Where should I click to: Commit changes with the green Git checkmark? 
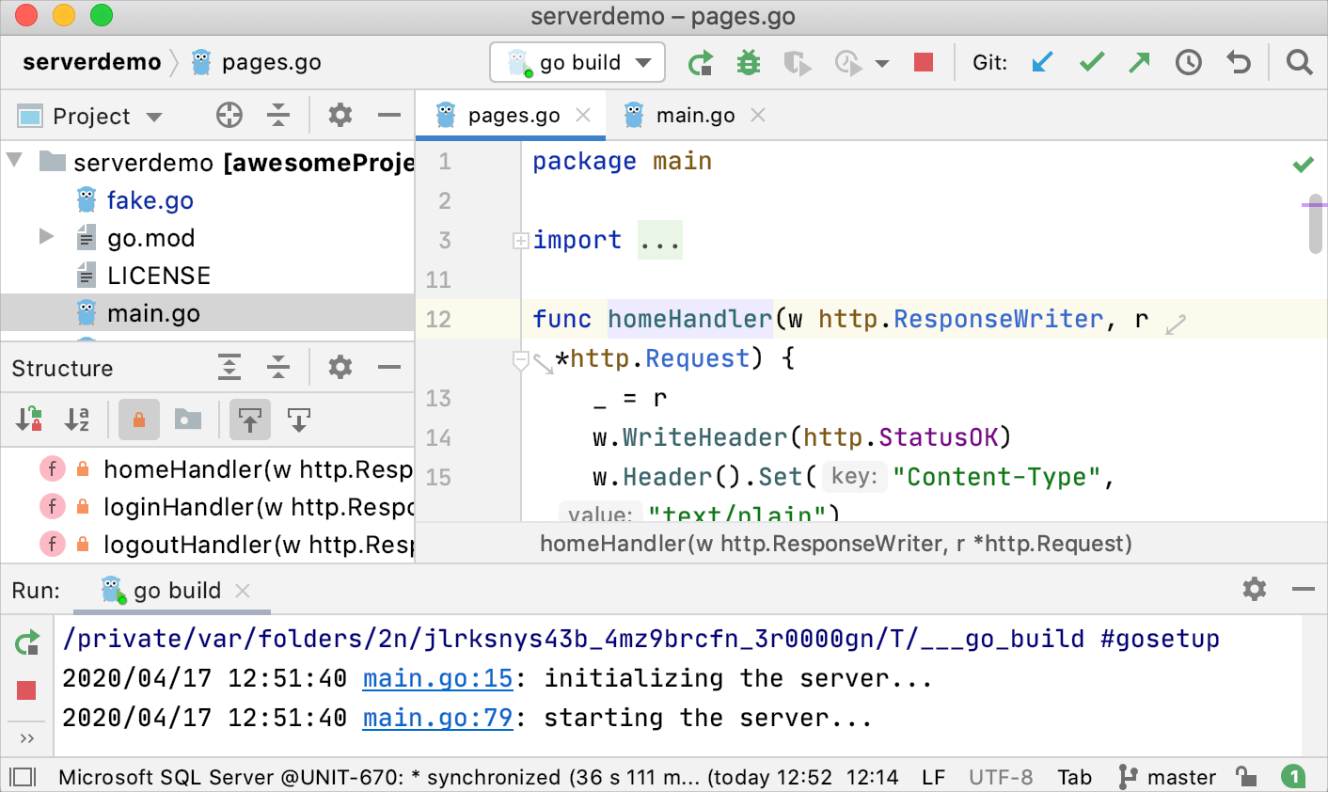pyautogui.click(x=1091, y=63)
